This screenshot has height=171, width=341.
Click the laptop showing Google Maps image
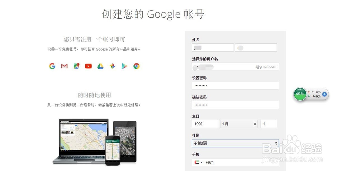(x=84, y=141)
